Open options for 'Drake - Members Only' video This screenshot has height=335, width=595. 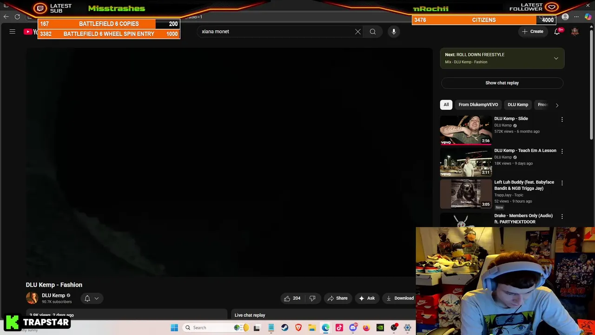pyautogui.click(x=562, y=216)
